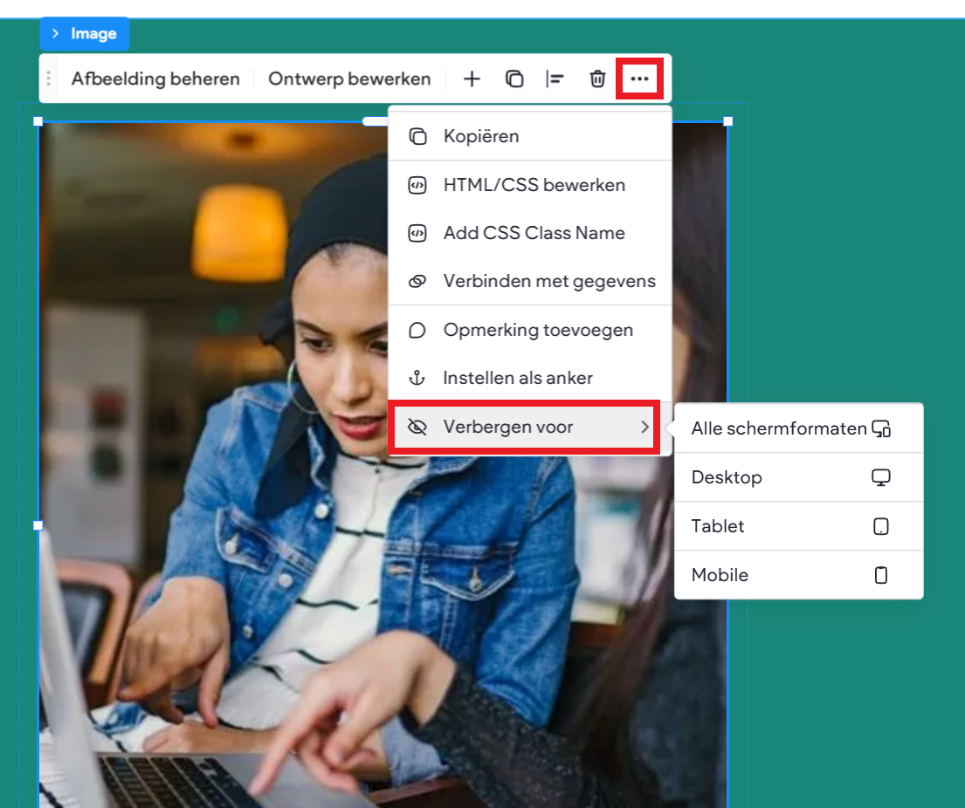Click the link icon beside Verbinden met gegevens

[417, 281]
